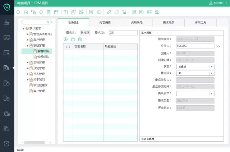Open the test01 user menu
230x152 pixels.
tap(218, 3)
